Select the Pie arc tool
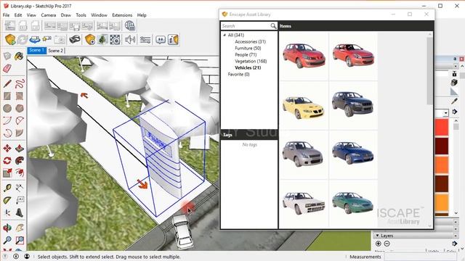Screen dimensions: 465x261 pyautogui.click(x=20, y=133)
